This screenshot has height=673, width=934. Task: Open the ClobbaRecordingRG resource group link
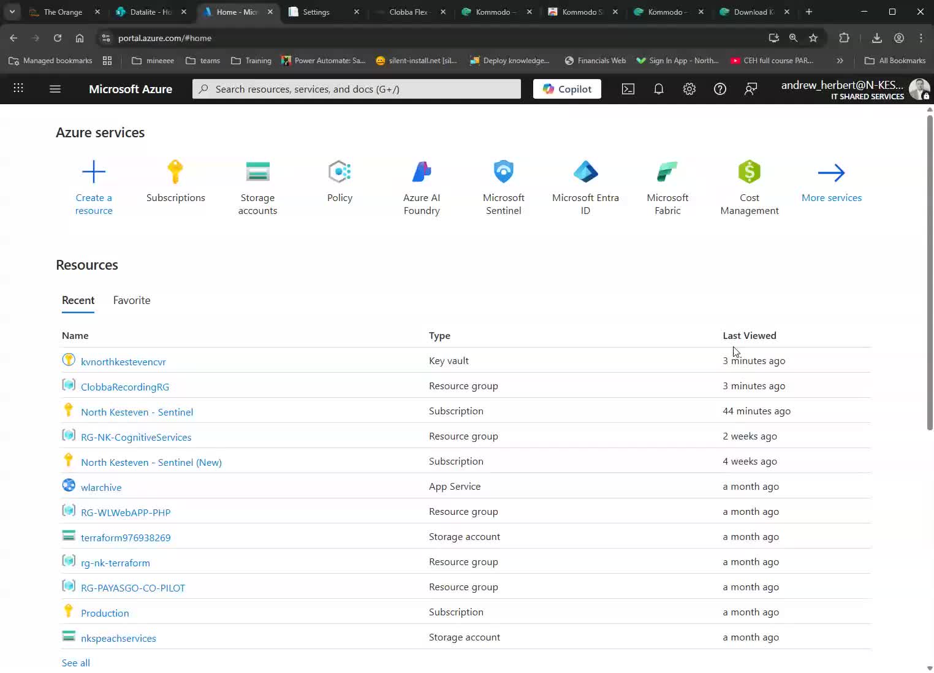125,387
